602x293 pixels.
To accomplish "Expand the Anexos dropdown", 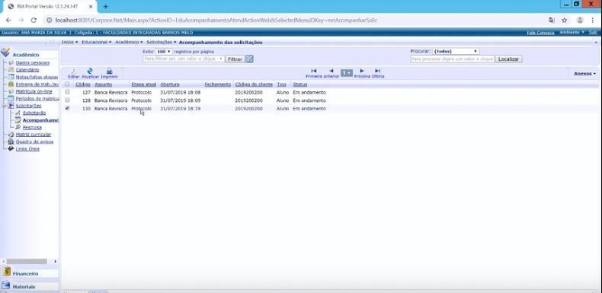I will point(584,73).
